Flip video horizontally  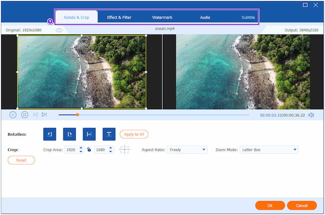pyautogui.click(x=89, y=134)
